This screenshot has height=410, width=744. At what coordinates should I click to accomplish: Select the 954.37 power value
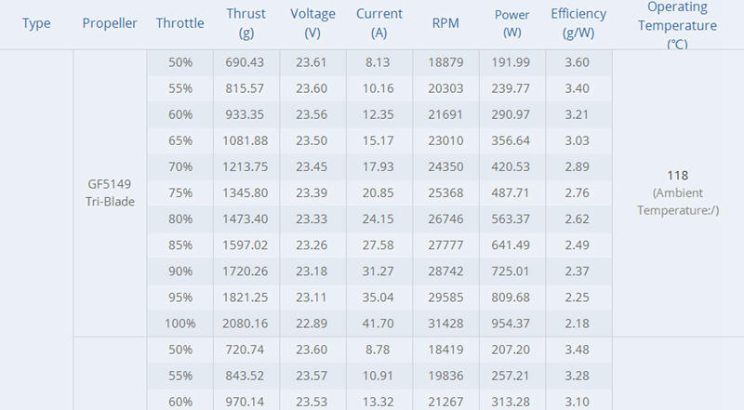pos(511,323)
